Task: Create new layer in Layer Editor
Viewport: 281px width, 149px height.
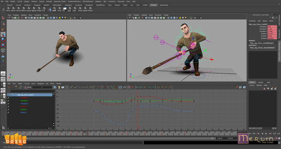Action: point(272,88)
